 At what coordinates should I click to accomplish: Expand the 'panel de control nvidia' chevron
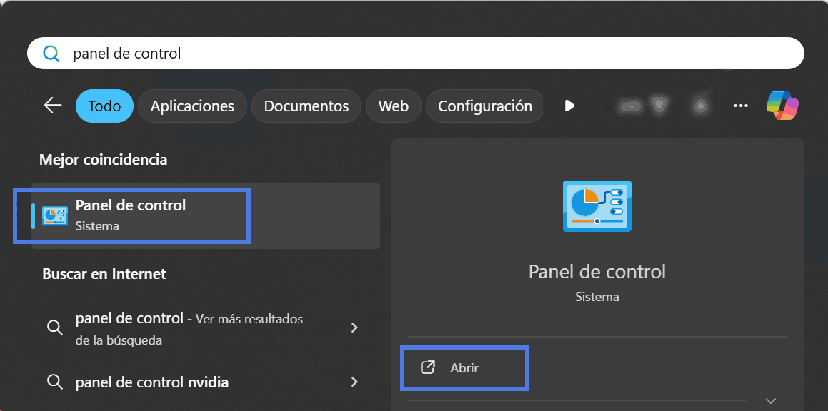(354, 382)
